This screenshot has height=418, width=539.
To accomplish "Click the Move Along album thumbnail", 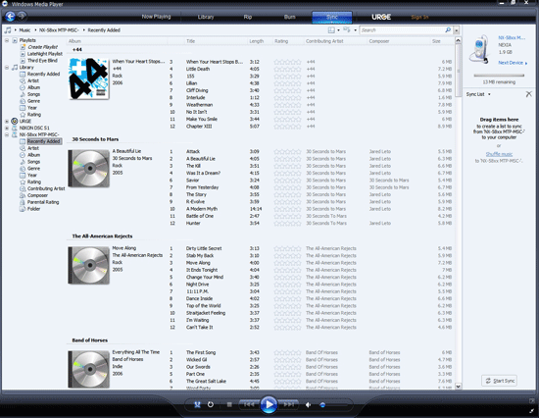I will pos(88,265).
